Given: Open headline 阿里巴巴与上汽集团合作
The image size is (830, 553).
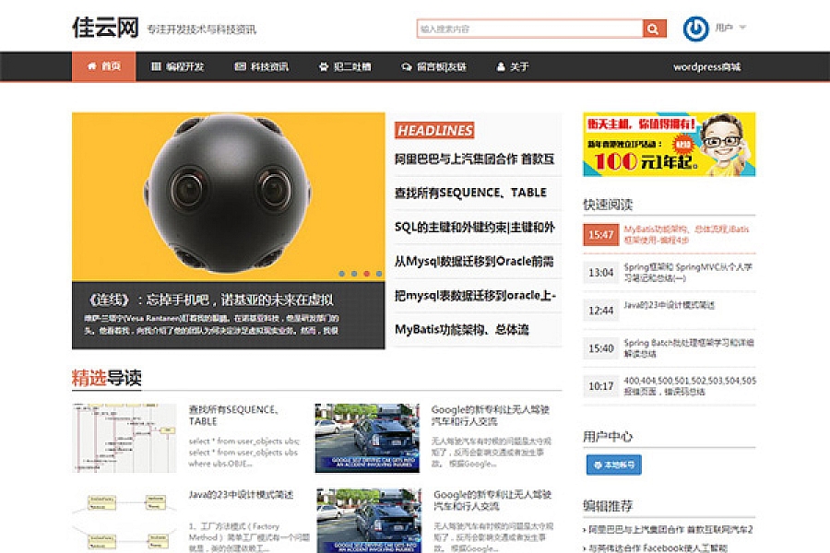Looking at the screenshot, I should pos(475,159).
